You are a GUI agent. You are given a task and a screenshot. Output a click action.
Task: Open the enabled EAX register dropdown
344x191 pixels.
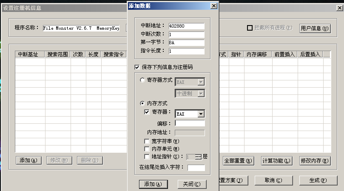(x=200, y=114)
